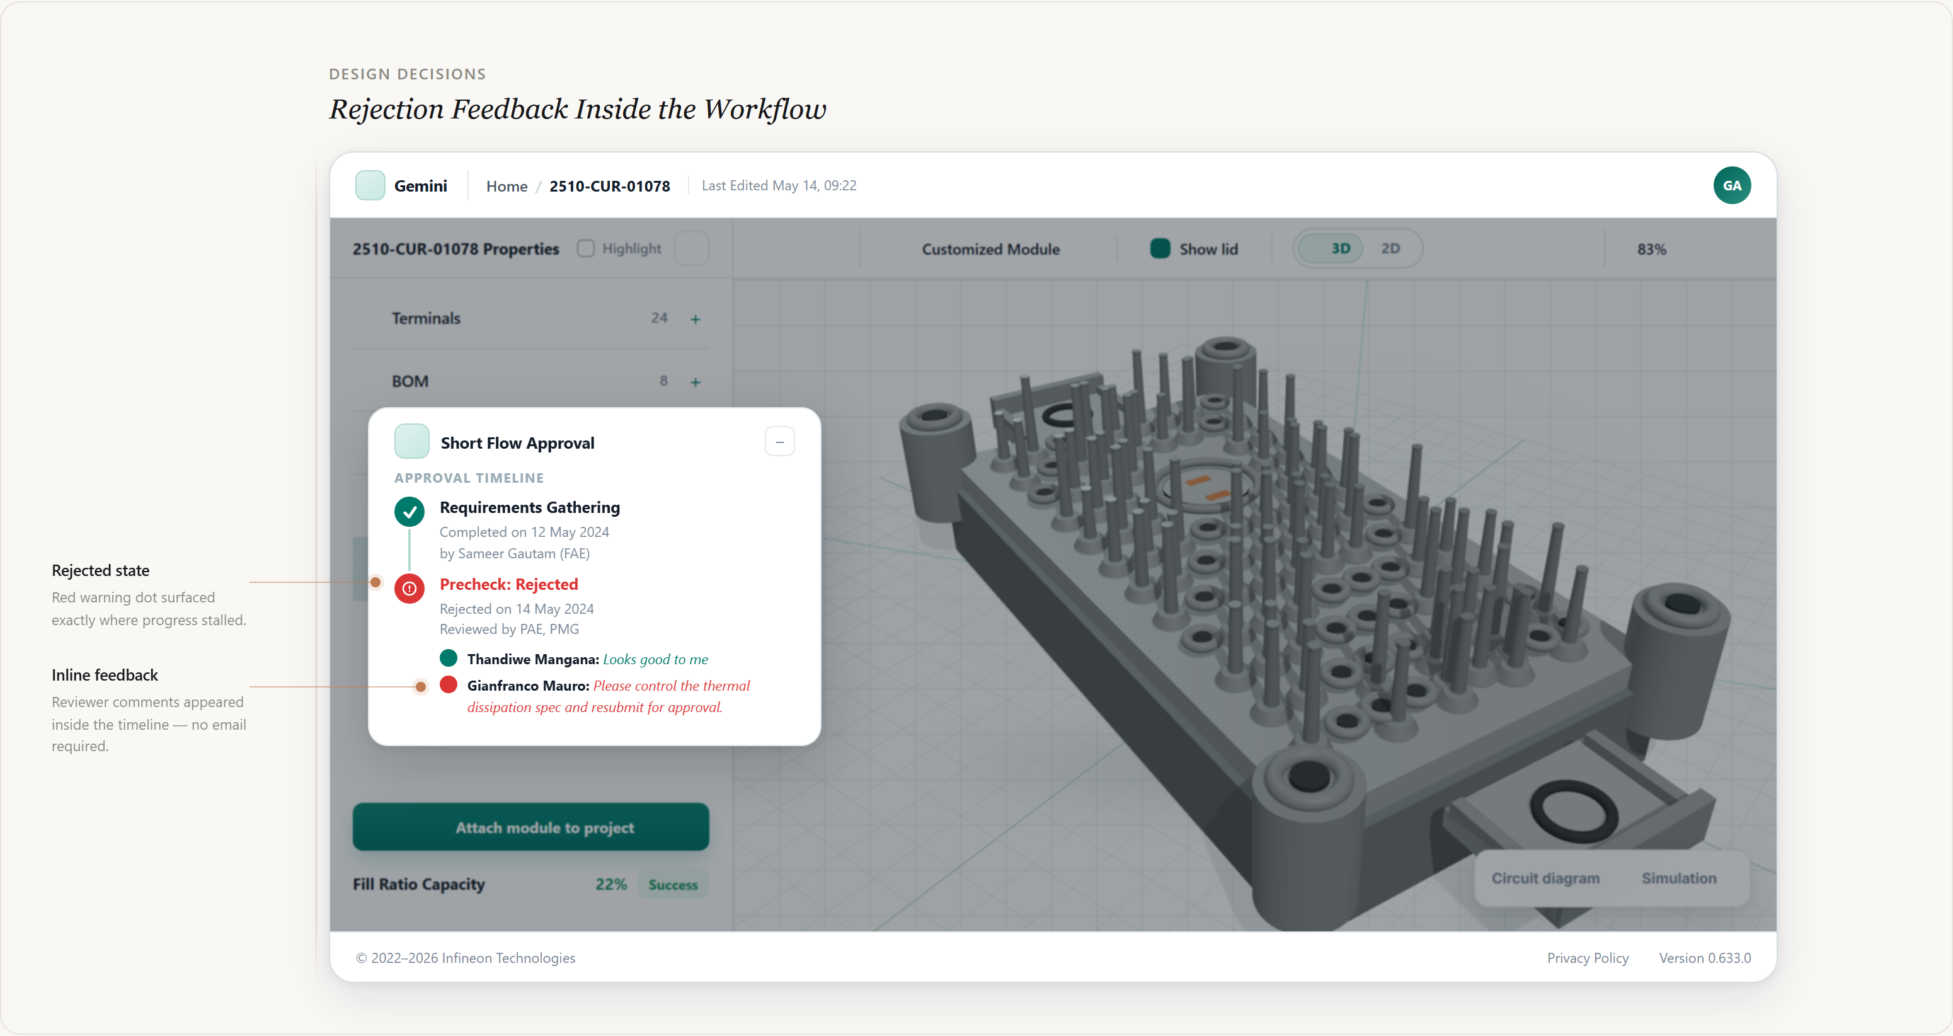Image resolution: width=1953 pixels, height=1036 pixels.
Task: Click the red Precheck Rejected warning icon
Action: point(409,588)
